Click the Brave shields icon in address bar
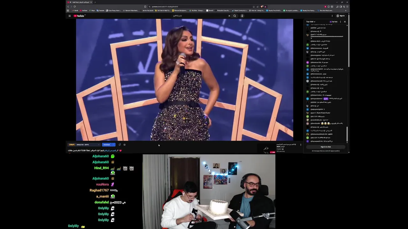Image resolution: width=408 pixels, height=229 pixels. pos(262,7)
